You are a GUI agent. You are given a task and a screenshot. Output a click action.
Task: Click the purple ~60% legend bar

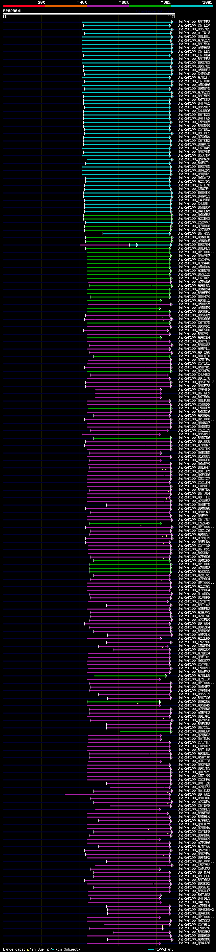pyautogui.click(x=108, y=6)
